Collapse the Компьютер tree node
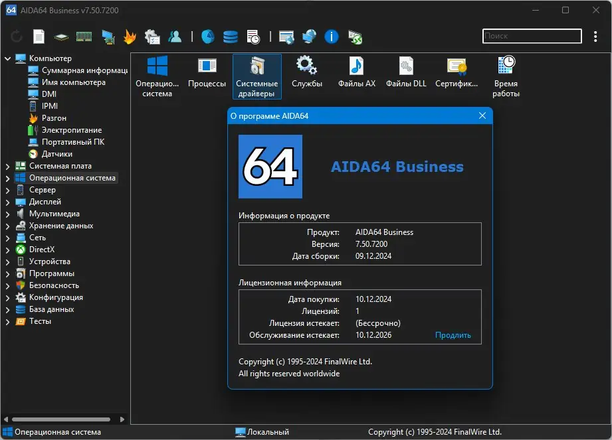 click(x=8, y=58)
